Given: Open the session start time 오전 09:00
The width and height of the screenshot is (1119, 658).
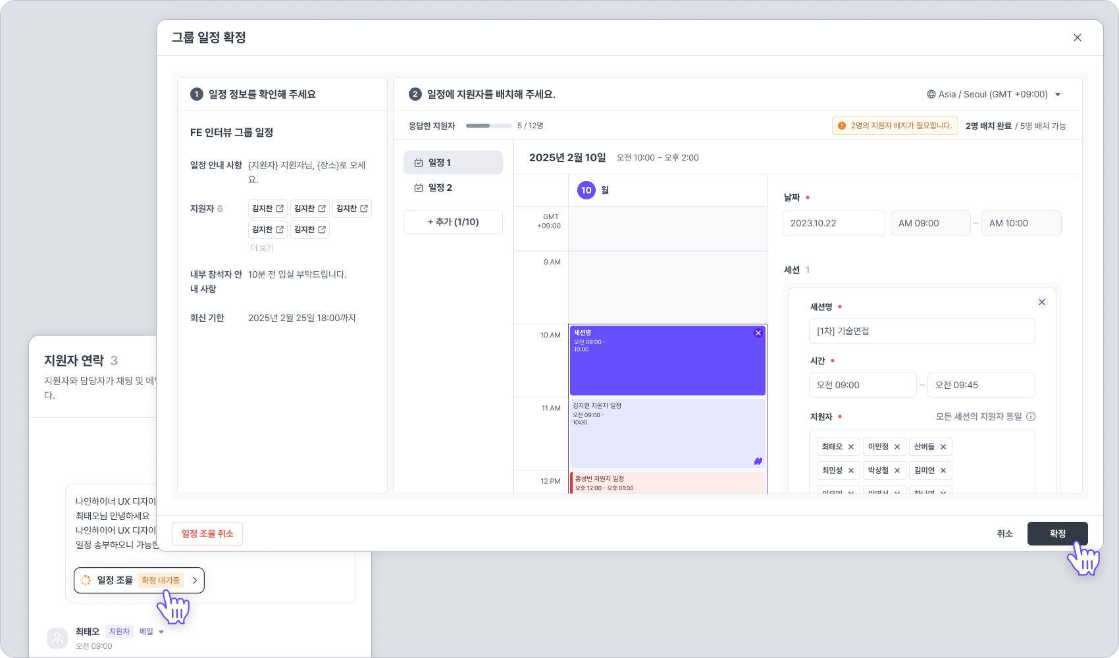Looking at the screenshot, I should pyautogui.click(x=862, y=385).
